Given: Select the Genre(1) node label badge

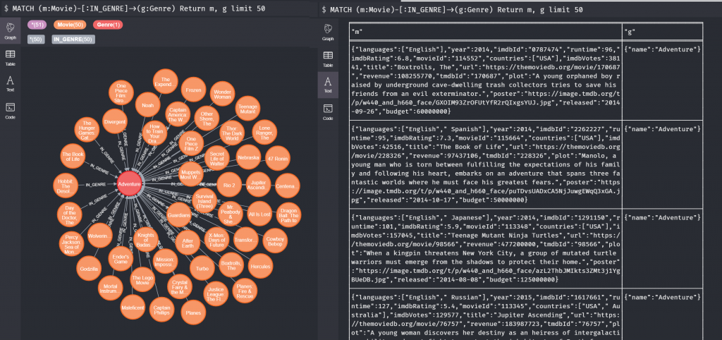Looking at the screenshot, I should coord(108,25).
